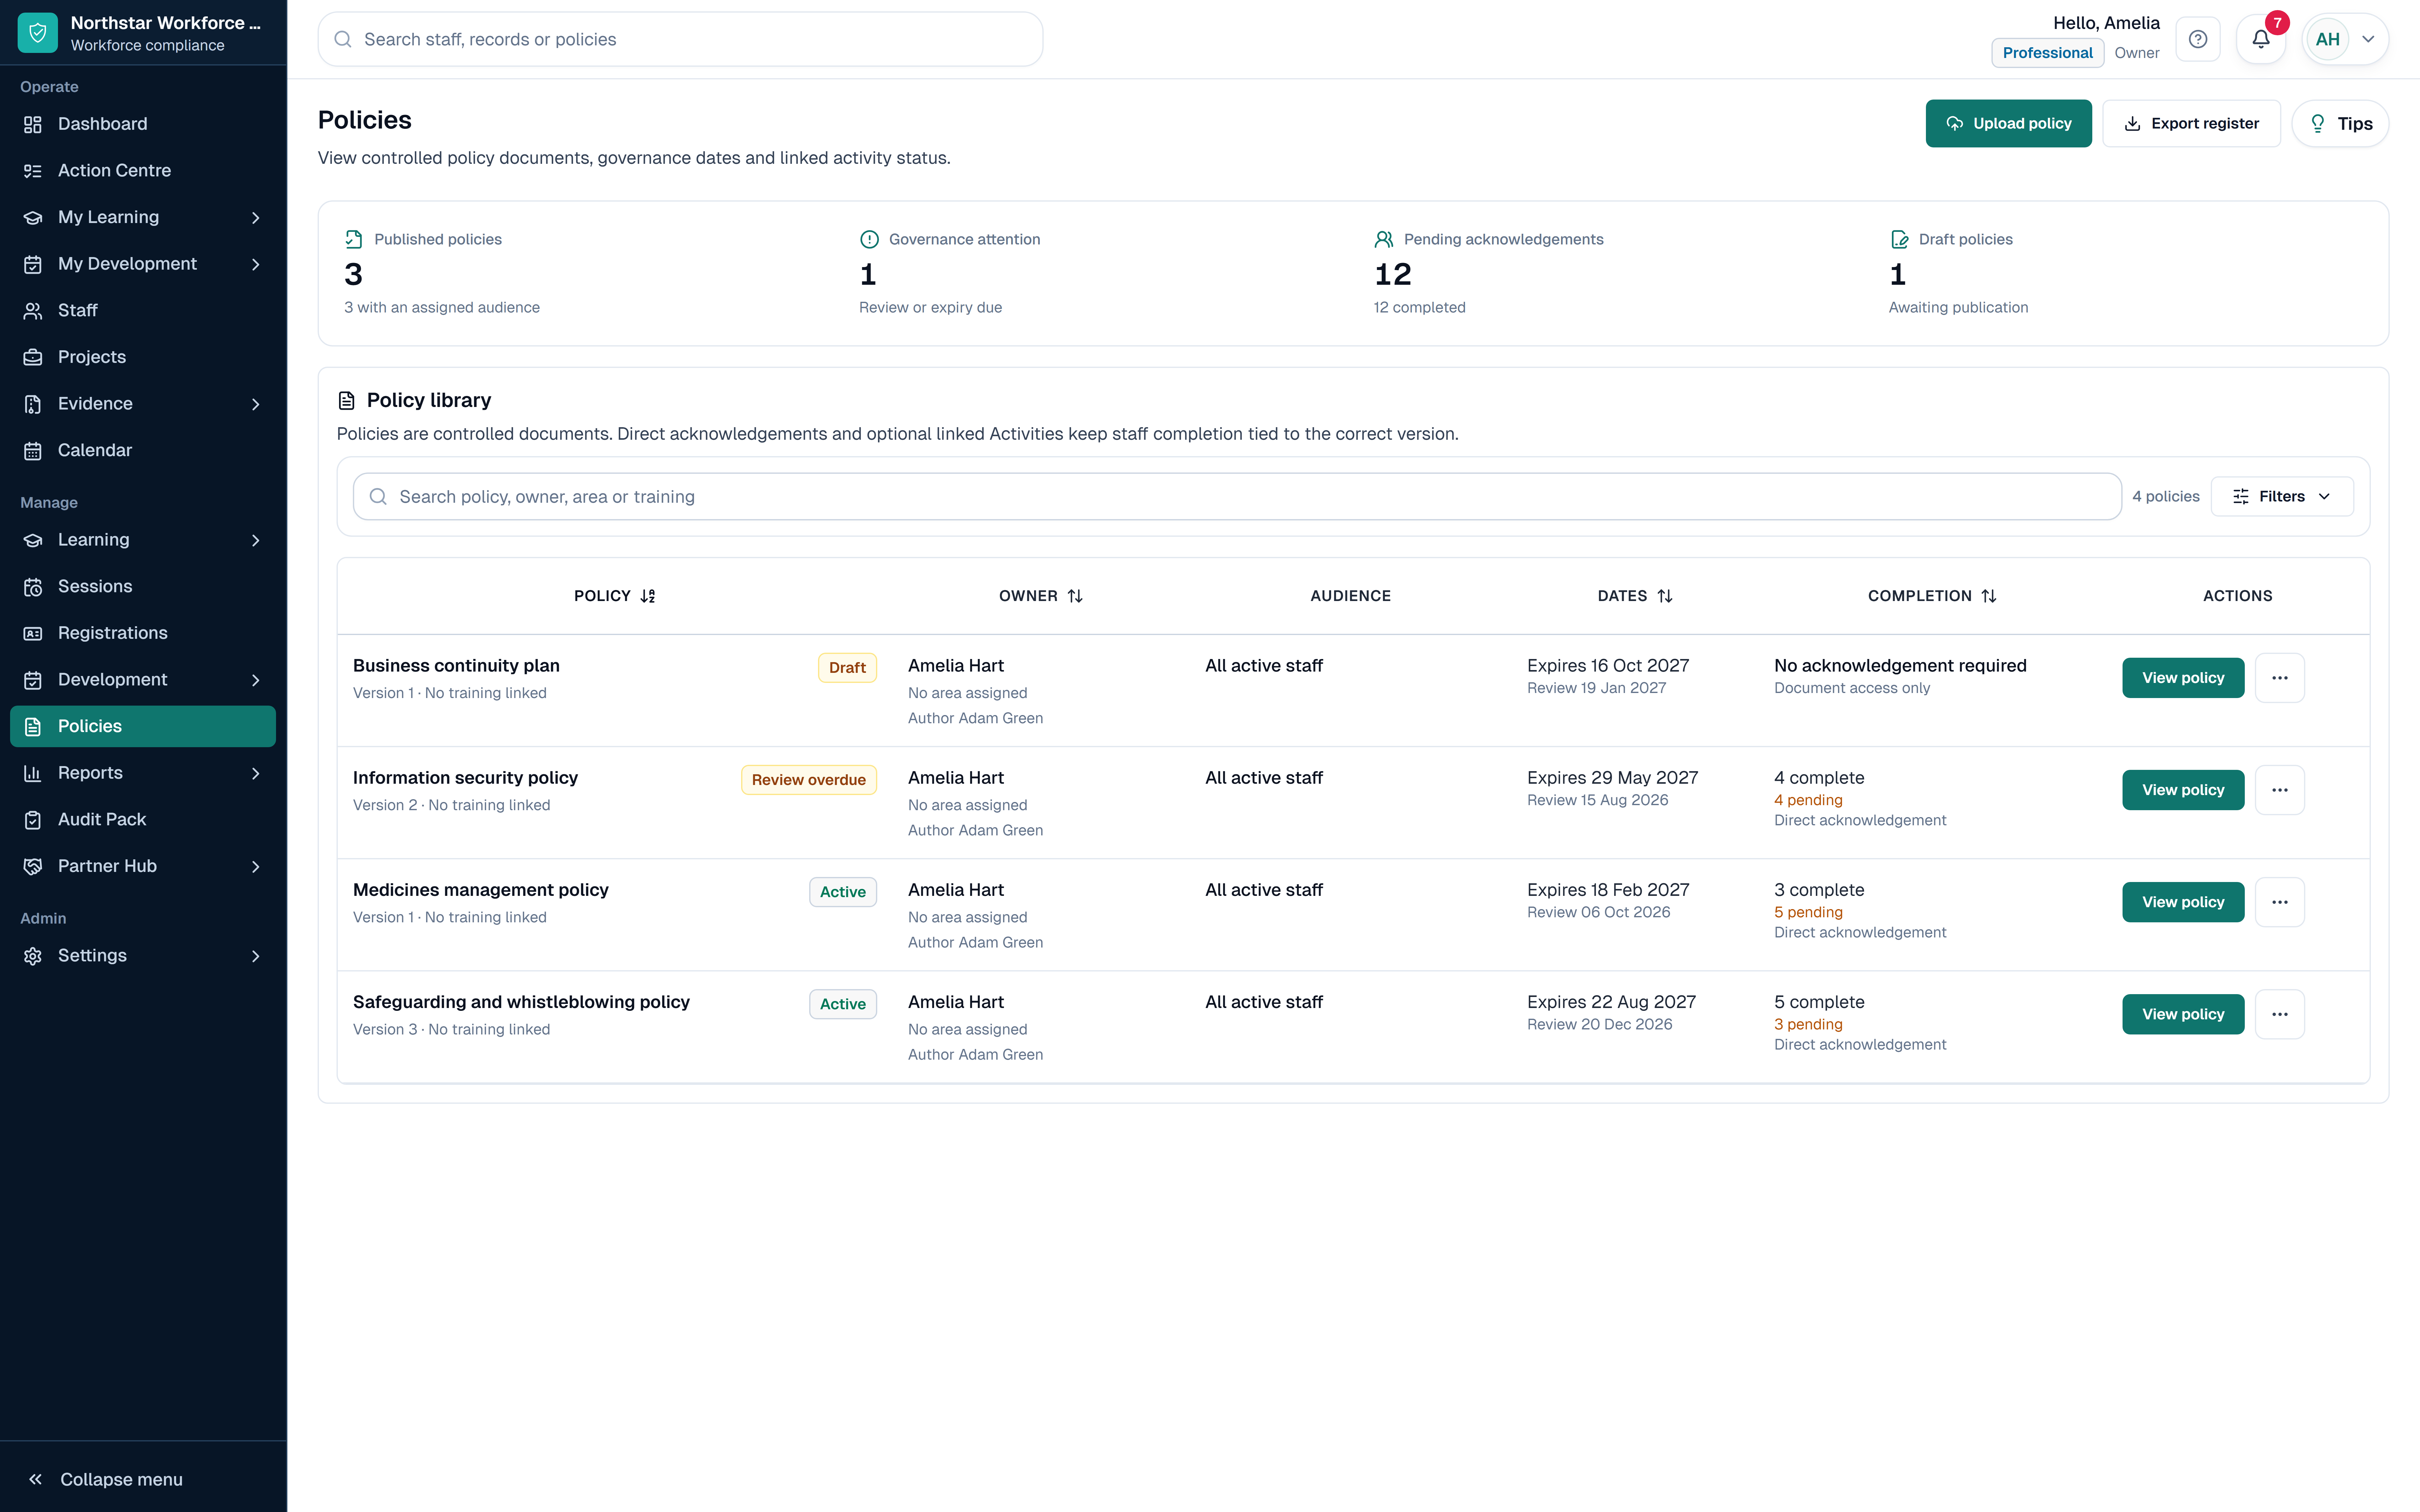This screenshot has height=1512, width=2420.
Task: Click Collapse menu at sidebar bottom
Action: (143, 1479)
